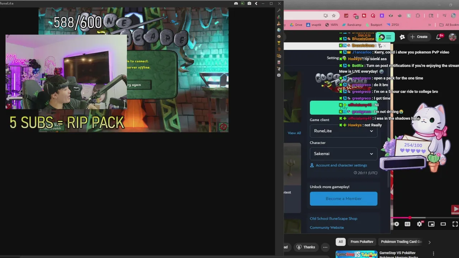The width and height of the screenshot is (459, 258).
Task: Switch YouTube player to theater mode
Action: coord(443,224)
